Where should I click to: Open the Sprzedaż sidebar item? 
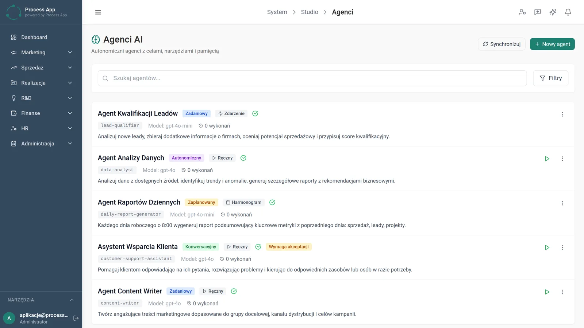coord(41,68)
